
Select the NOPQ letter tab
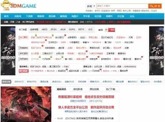[72, 29]
